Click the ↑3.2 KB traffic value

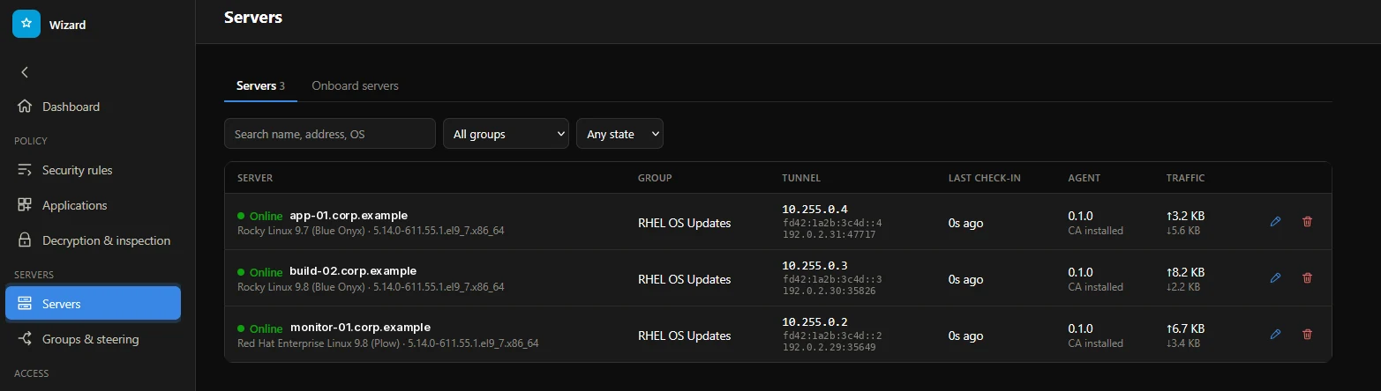coord(1185,216)
